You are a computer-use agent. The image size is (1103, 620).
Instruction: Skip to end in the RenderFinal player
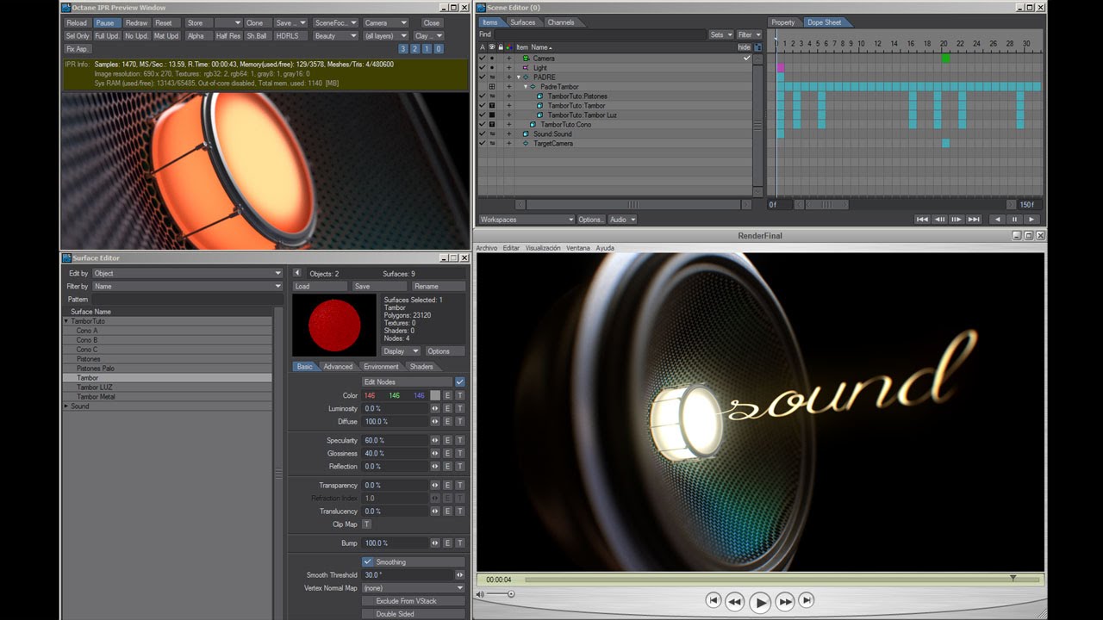(x=807, y=600)
